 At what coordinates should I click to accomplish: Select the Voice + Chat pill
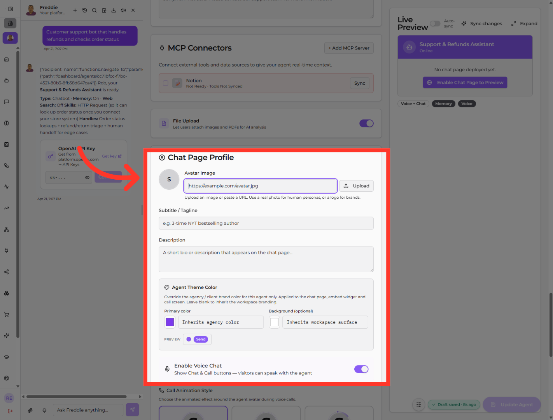pyautogui.click(x=413, y=104)
